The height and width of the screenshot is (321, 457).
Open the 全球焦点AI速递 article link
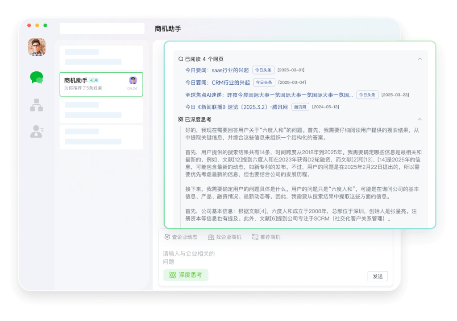pyautogui.click(x=269, y=95)
